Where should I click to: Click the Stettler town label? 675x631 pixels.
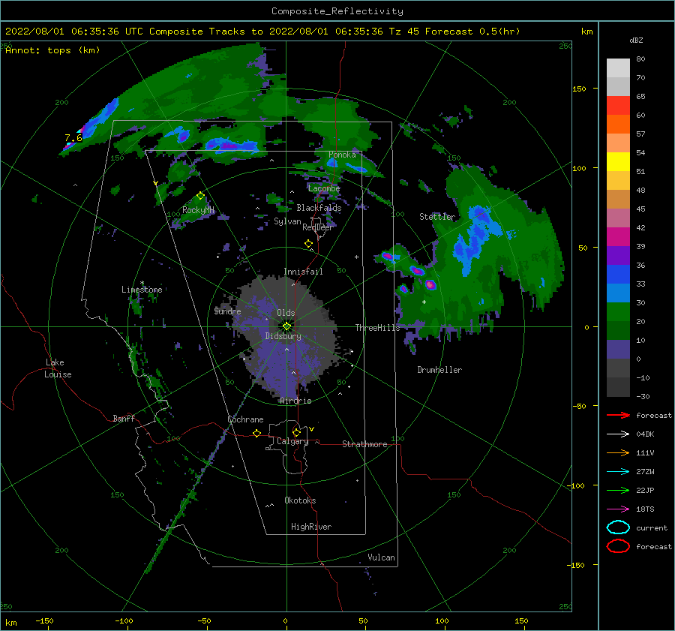[x=437, y=217]
